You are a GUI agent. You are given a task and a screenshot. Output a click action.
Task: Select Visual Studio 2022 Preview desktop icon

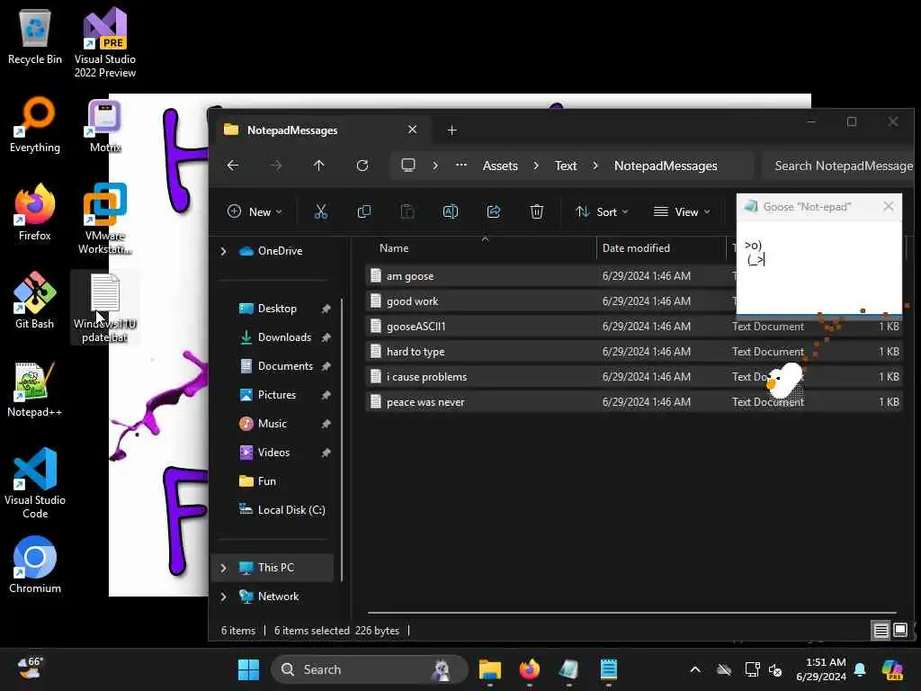pos(105,43)
